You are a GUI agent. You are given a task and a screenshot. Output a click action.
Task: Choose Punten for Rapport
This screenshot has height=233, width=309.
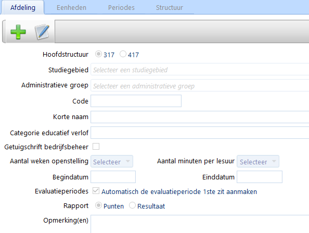click(98, 205)
